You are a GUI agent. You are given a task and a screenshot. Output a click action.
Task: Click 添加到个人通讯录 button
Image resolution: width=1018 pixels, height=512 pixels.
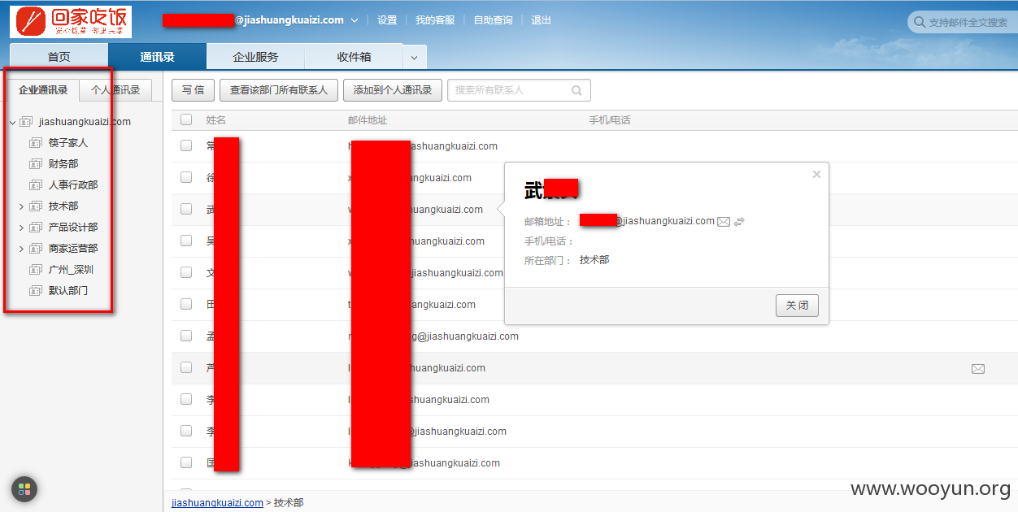click(393, 90)
